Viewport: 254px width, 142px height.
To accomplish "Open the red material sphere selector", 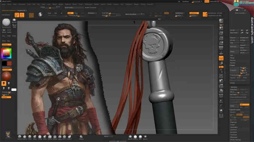I will point(7,76).
